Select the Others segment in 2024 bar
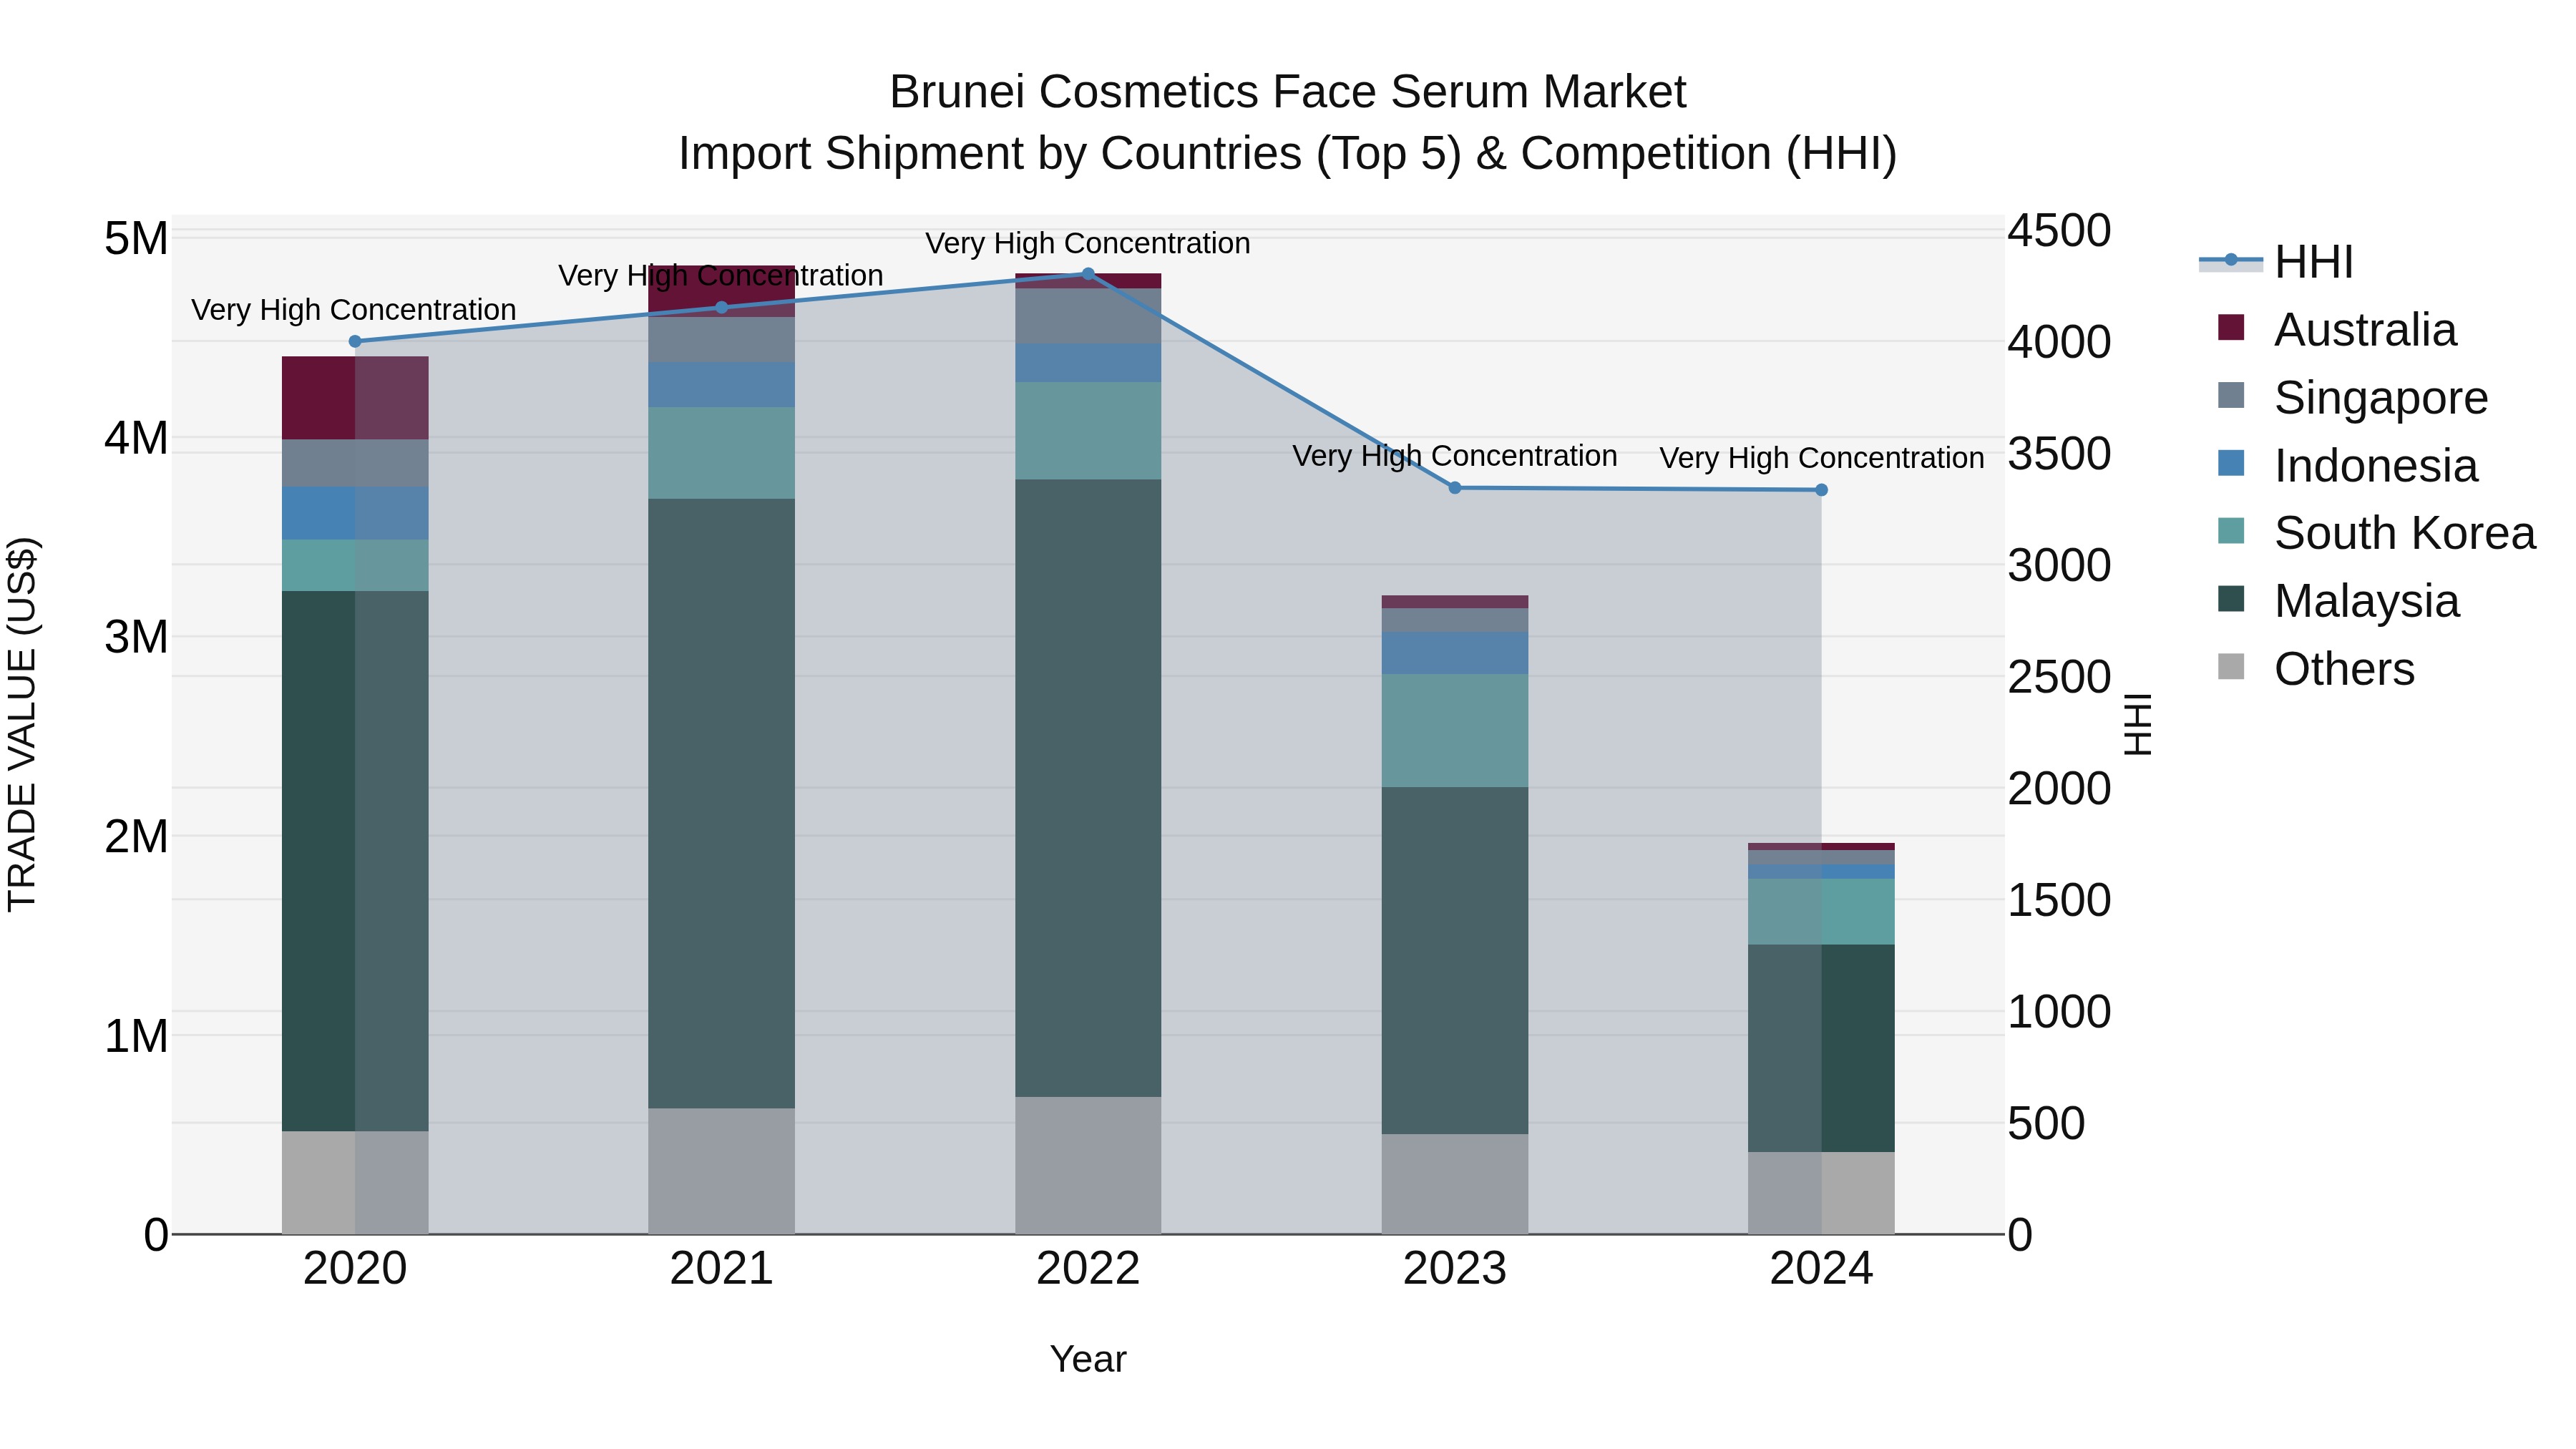2576x1449 pixels. 1821,1193
